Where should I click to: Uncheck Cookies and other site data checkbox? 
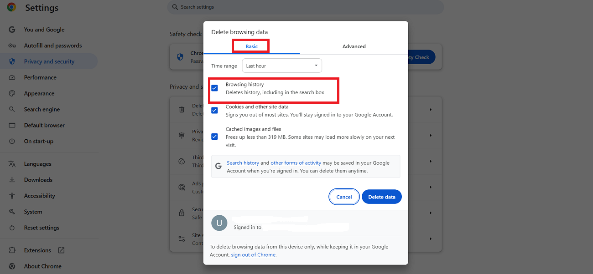click(214, 111)
